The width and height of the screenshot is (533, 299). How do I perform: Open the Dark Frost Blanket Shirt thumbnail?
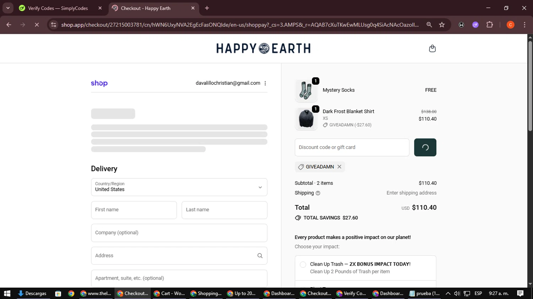point(306,118)
